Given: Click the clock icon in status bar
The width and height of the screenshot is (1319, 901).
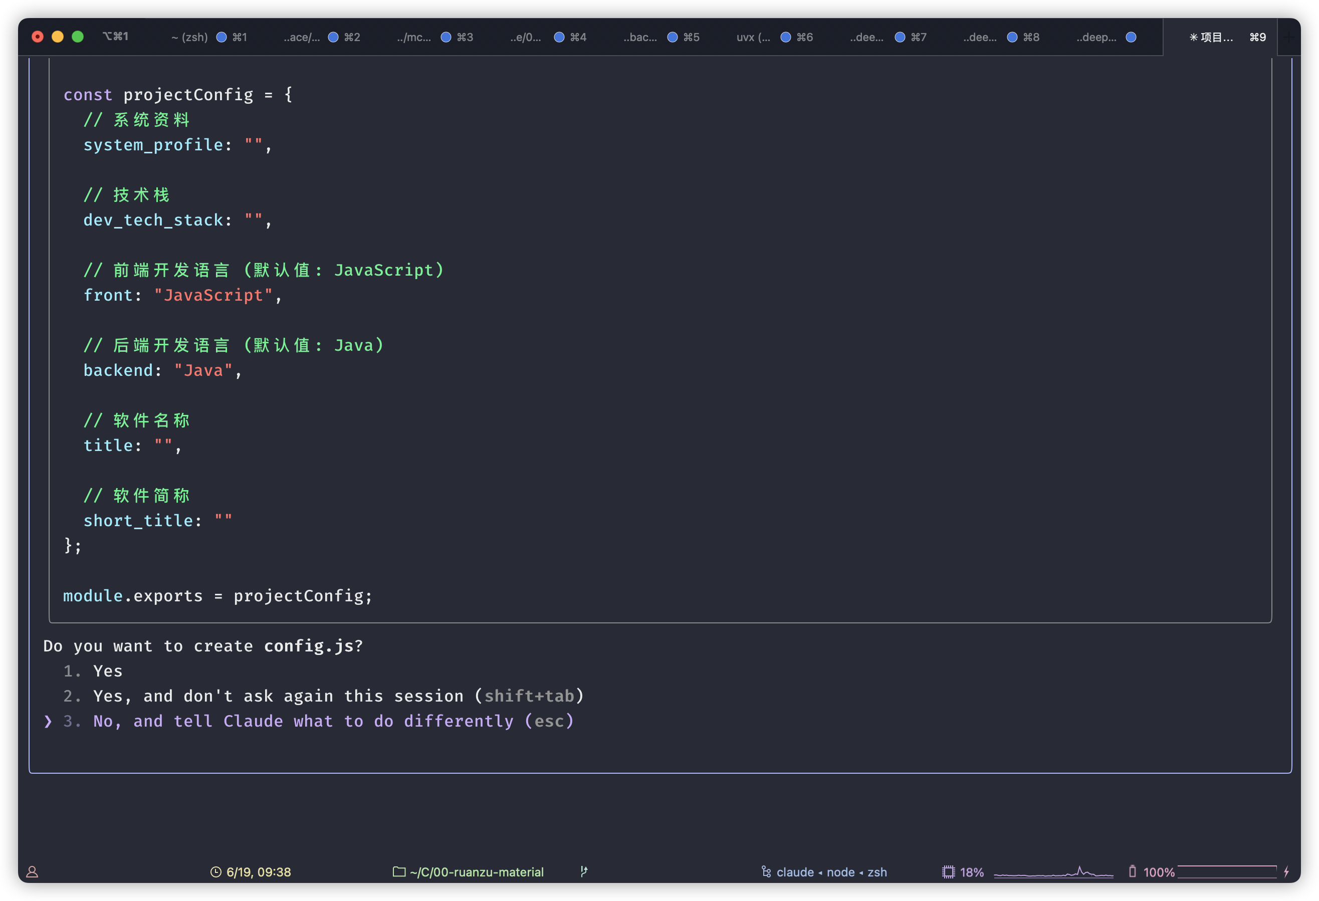Looking at the screenshot, I should [215, 872].
